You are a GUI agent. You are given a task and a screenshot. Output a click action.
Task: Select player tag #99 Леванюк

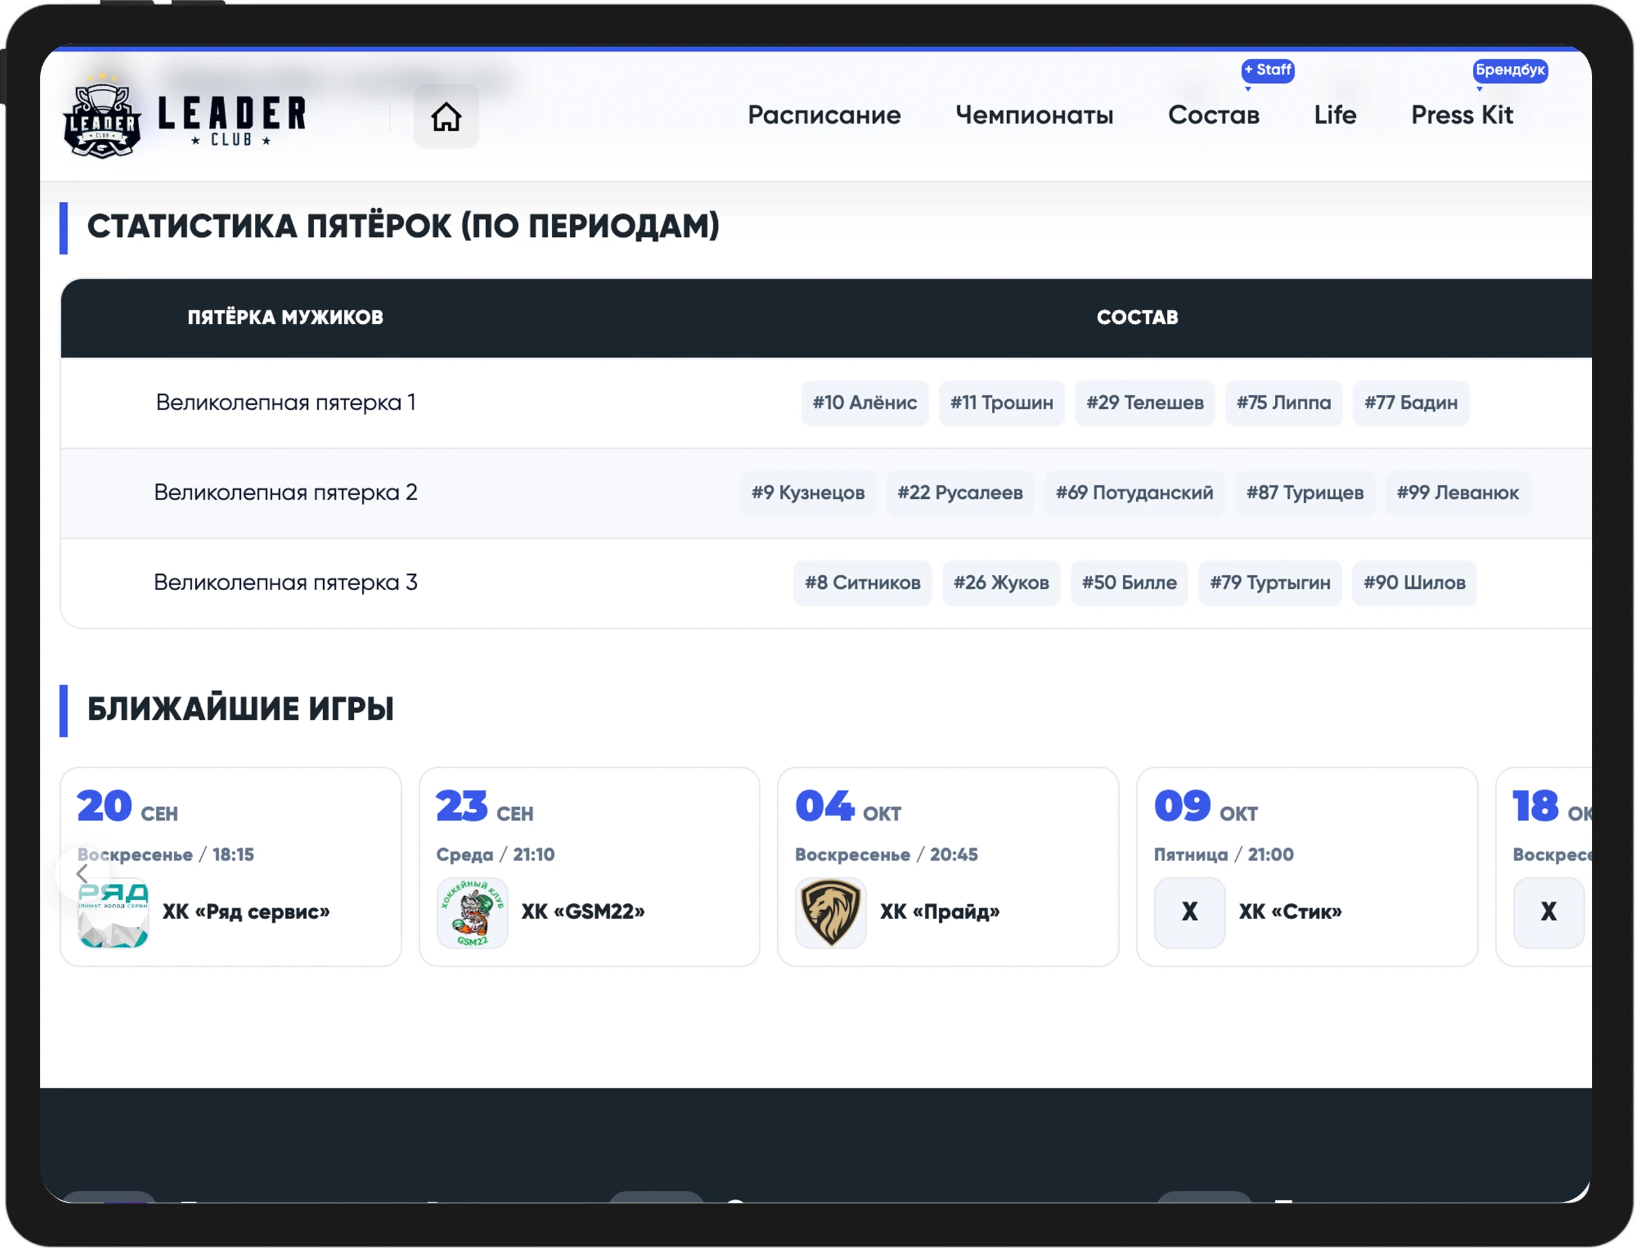(x=1457, y=492)
